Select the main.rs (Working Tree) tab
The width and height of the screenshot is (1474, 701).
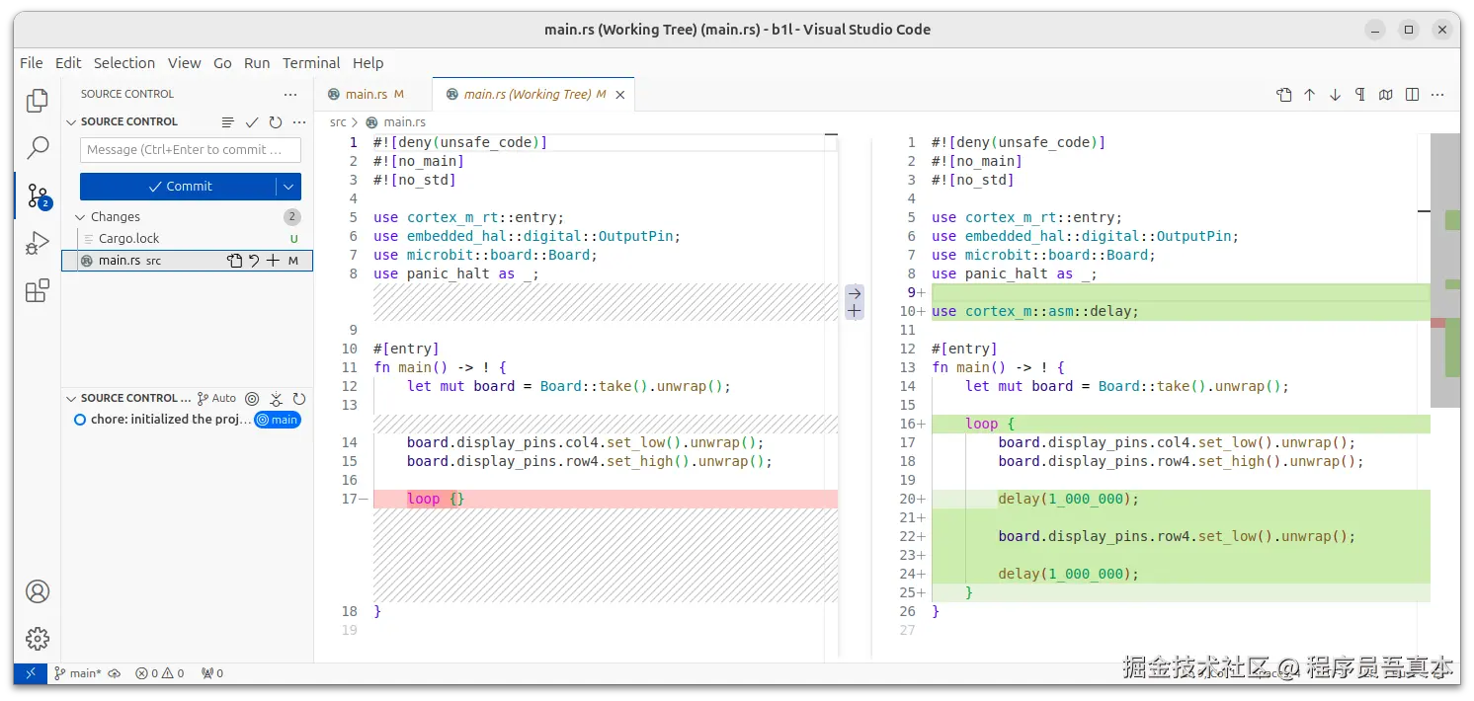point(534,95)
